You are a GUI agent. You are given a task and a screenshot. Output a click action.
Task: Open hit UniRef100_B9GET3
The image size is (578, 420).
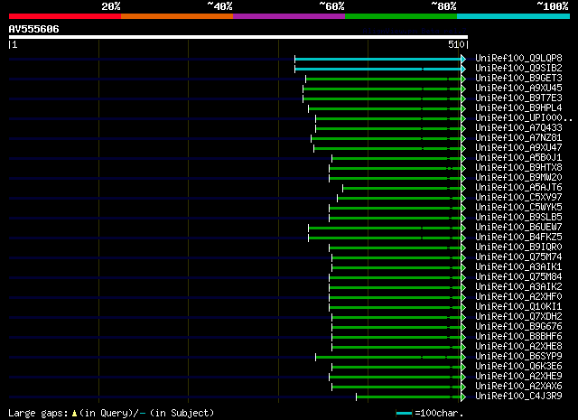[x=518, y=78]
